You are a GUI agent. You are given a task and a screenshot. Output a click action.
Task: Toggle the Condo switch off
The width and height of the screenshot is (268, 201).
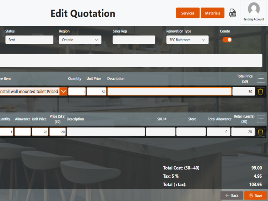(x=227, y=40)
